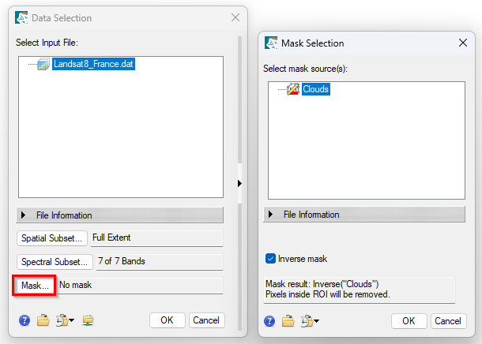This screenshot has width=482, height=344.
Task: Cancel the Data Selection dialog
Action: pos(206,320)
